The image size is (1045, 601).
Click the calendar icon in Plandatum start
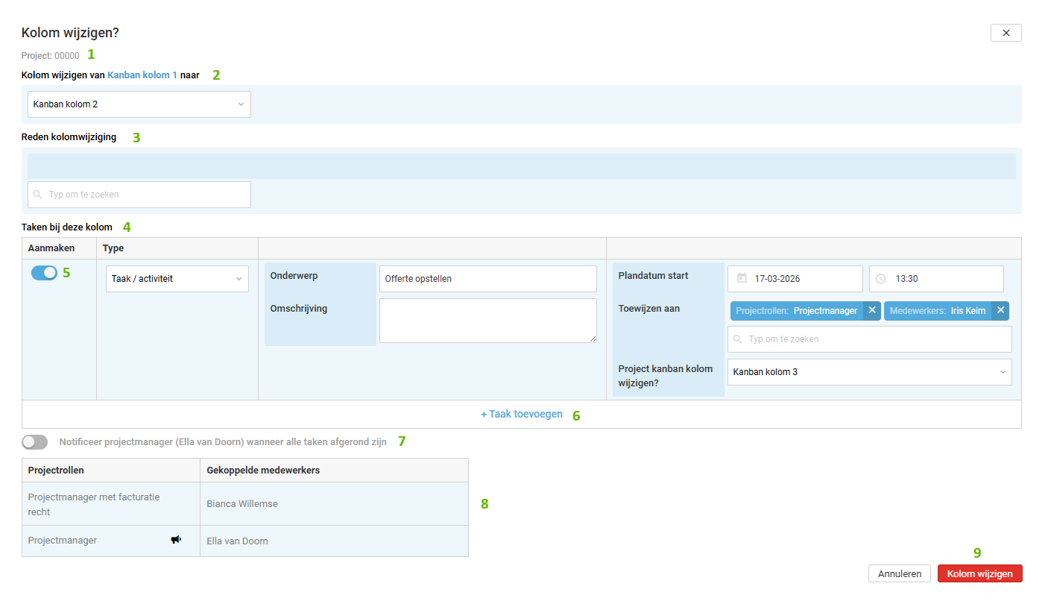click(742, 279)
